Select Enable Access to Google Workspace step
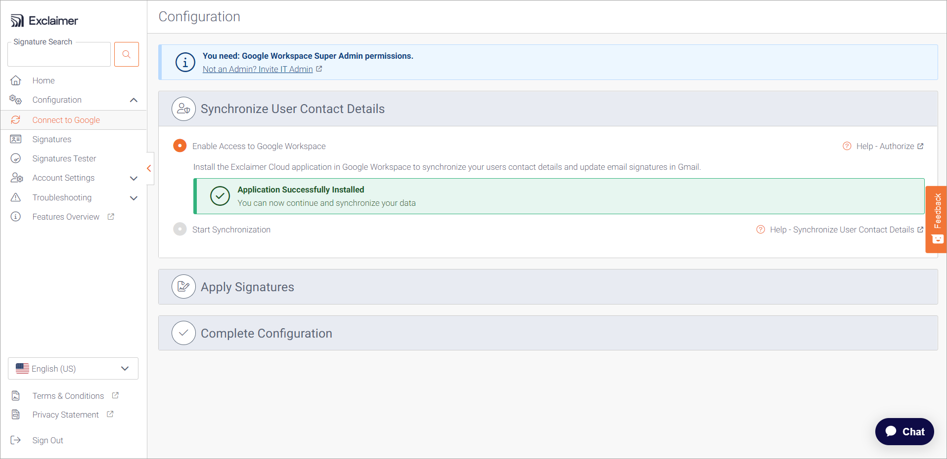 pos(180,146)
